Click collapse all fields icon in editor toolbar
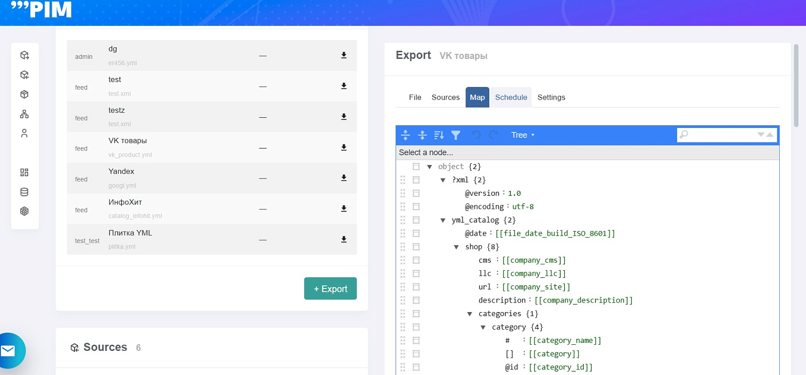 pos(423,135)
